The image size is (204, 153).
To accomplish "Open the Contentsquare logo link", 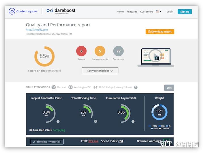I will (23, 11).
